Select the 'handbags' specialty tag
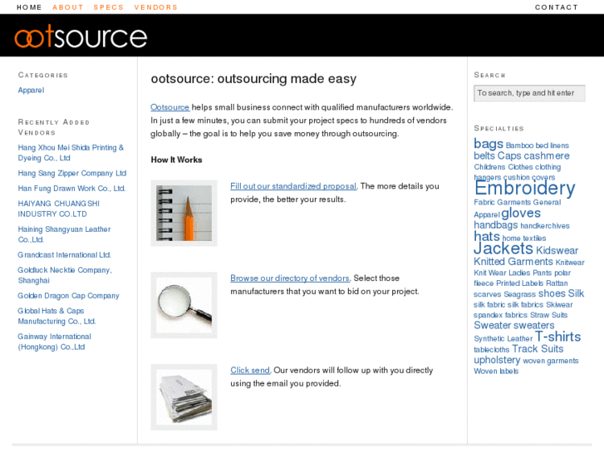 (x=496, y=225)
